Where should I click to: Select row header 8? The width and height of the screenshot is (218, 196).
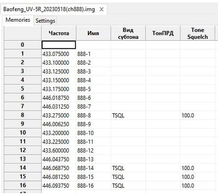(x=23, y=115)
